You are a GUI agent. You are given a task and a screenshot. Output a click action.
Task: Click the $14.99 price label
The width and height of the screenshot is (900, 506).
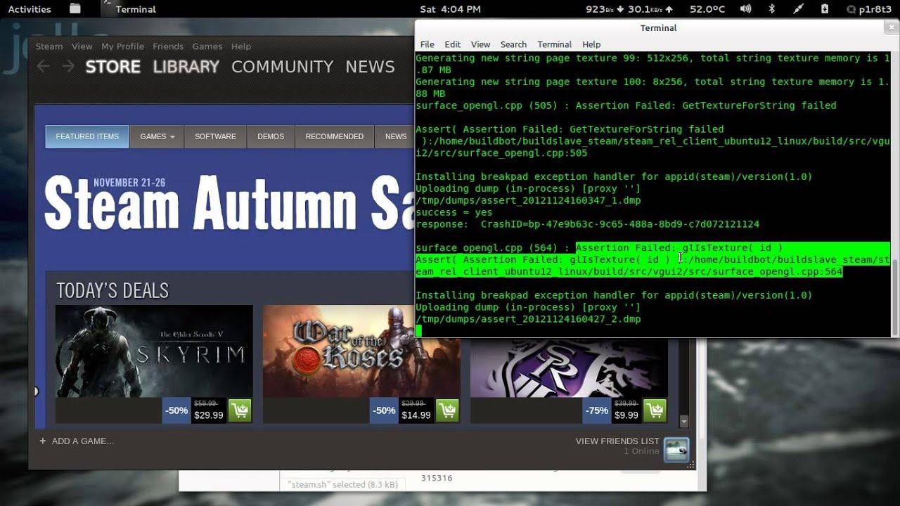click(416, 415)
